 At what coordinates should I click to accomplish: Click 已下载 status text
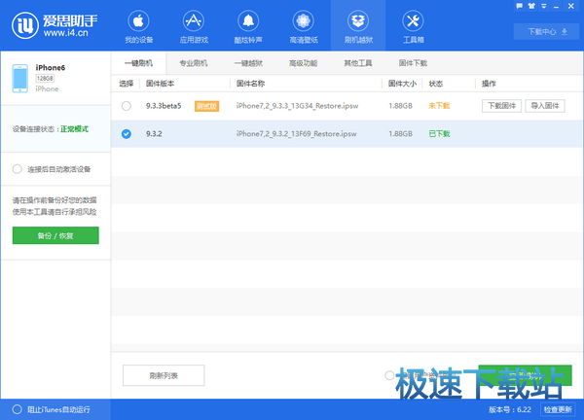[x=439, y=134]
